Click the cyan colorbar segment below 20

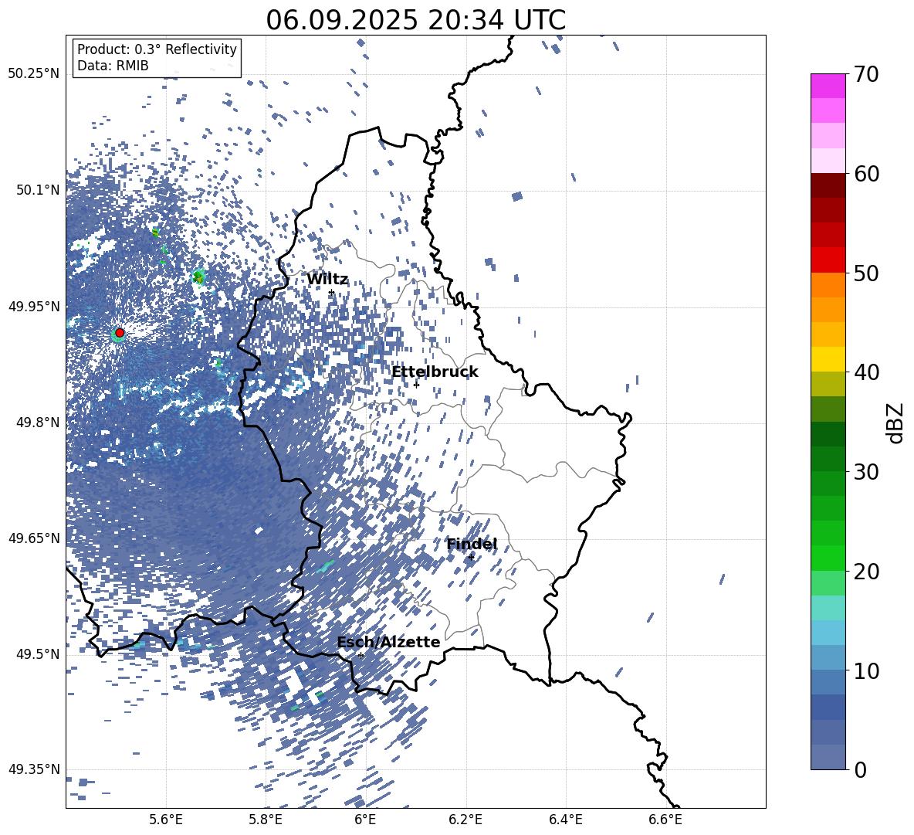(x=828, y=608)
